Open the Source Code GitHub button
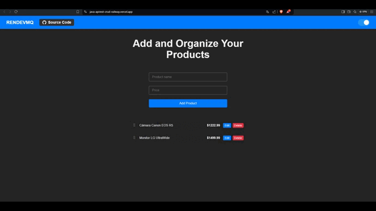 (57, 22)
